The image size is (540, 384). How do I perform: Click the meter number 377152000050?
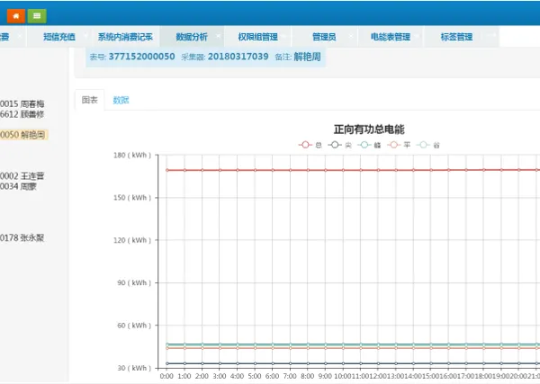[142, 57]
